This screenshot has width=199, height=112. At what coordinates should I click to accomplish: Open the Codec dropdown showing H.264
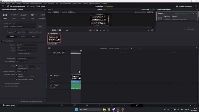click(x=26, y=48)
